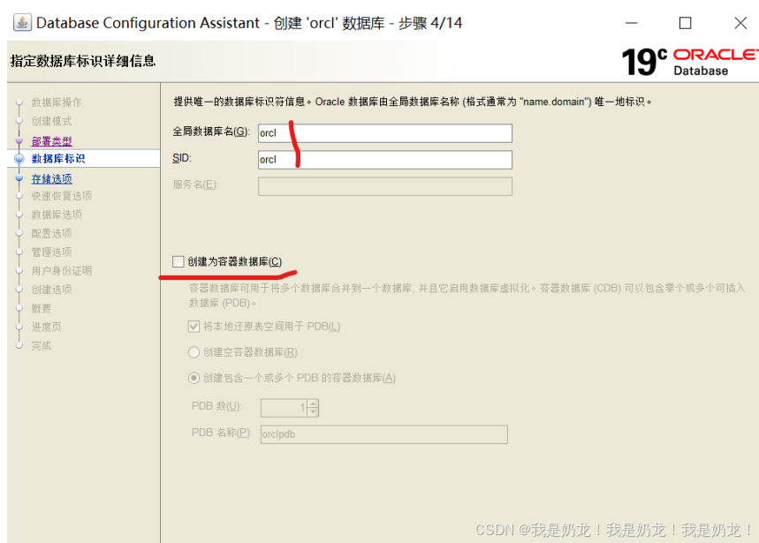Viewport: 759px width, 543px height.
Task: Maximize the Database Configuration Assistant window
Action: [685, 23]
